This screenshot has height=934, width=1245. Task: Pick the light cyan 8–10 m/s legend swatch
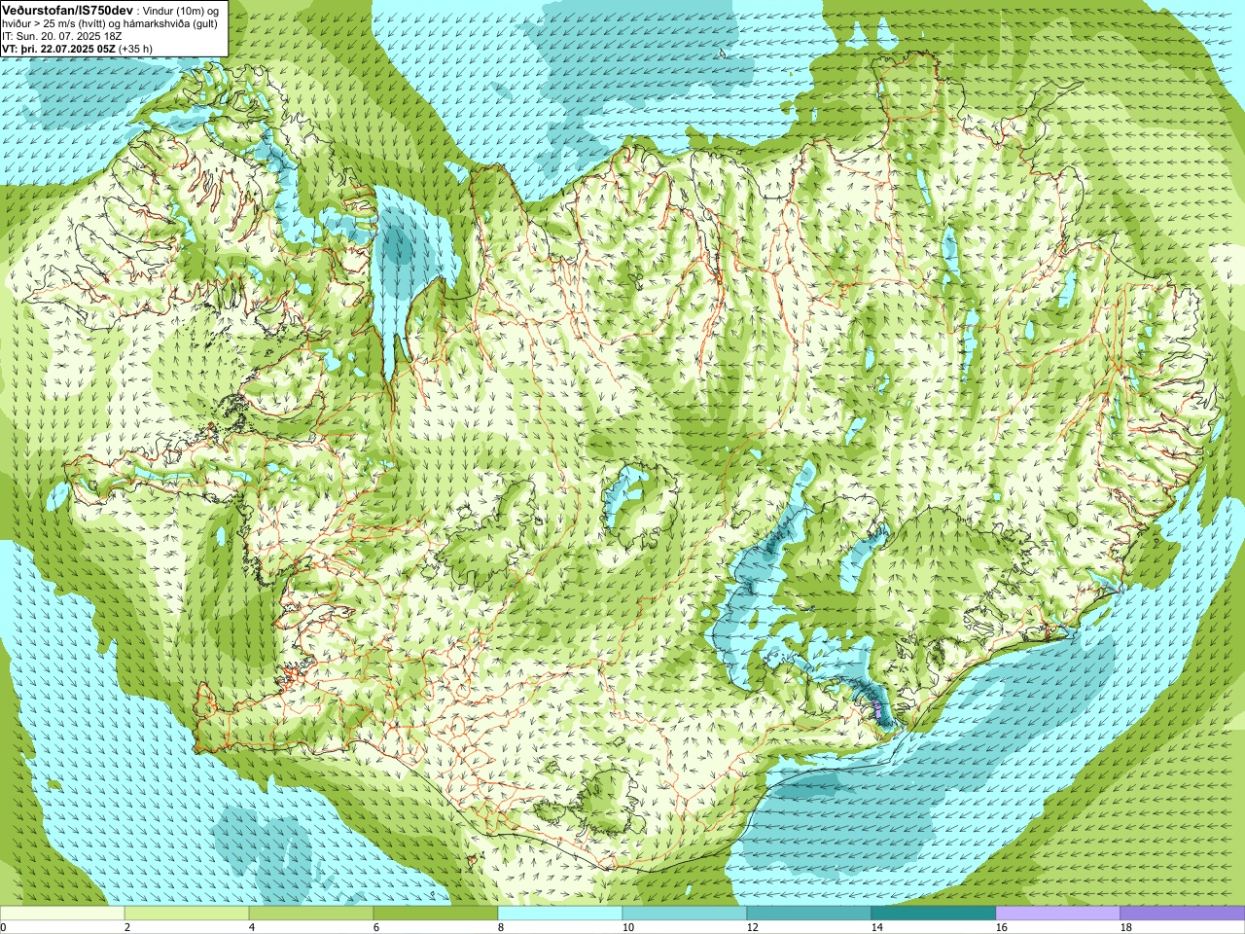click(560, 914)
